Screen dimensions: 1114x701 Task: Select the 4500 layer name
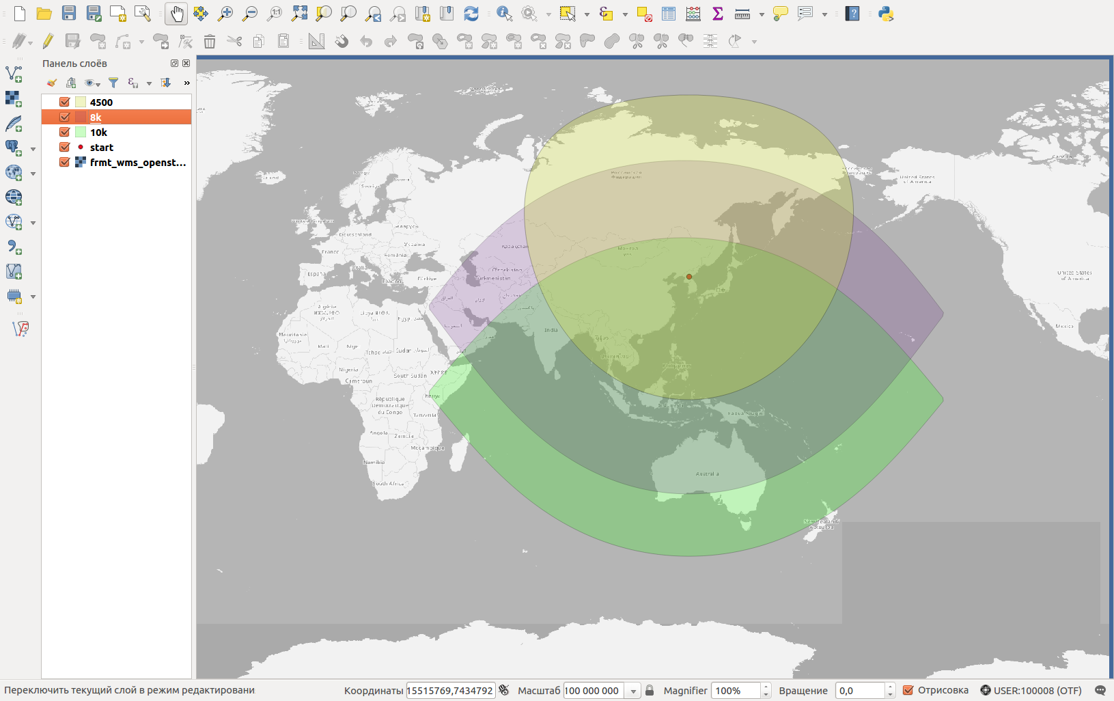(x=101, y=102)
